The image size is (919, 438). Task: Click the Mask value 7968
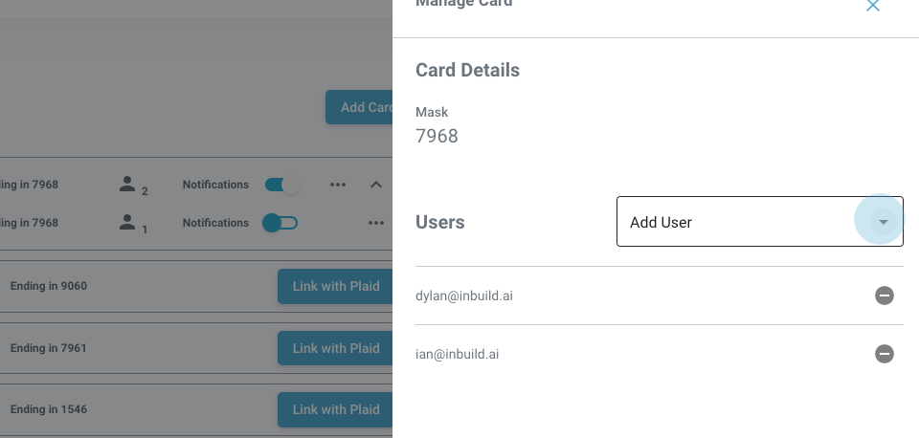(437, 136)
